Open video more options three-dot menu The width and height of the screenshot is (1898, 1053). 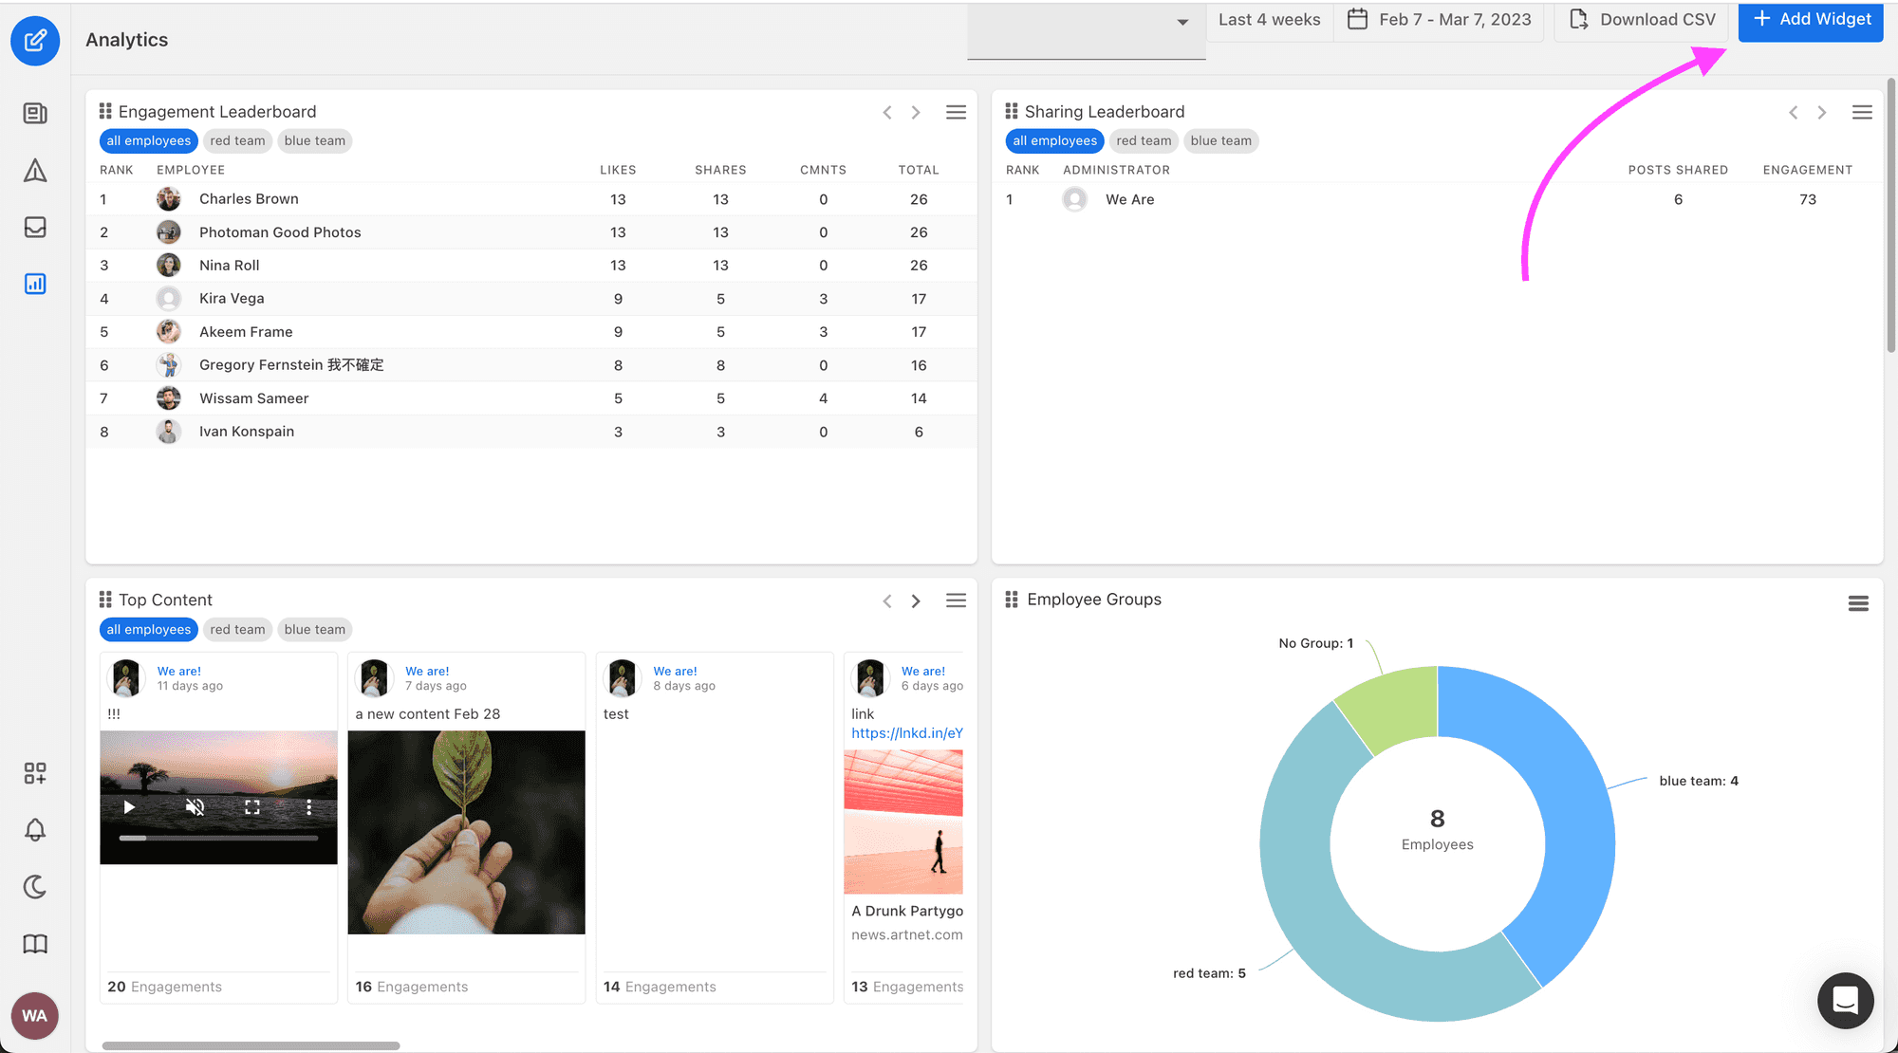point(308,807)
